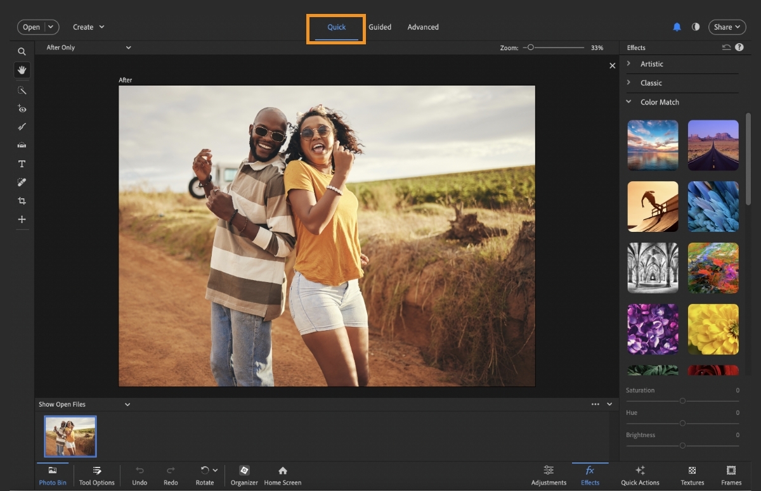Click the notifications bell icon
761x491 pixels.
[677, 27]
